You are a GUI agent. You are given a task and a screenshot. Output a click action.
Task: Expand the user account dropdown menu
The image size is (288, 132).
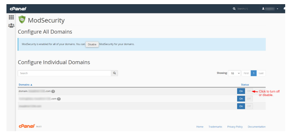tap(277, 9)
